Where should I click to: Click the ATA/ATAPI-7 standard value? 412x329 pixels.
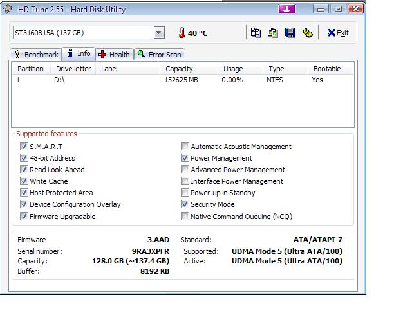[317, 240]
